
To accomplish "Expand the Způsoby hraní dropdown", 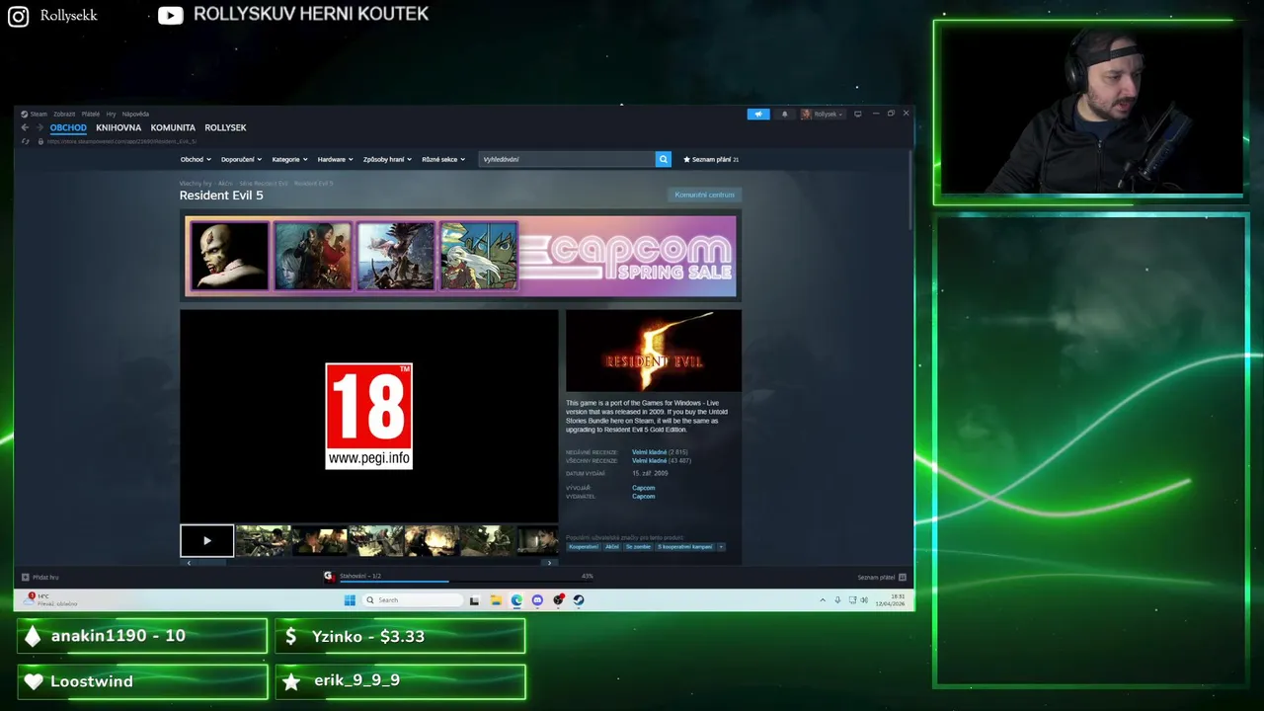I will [387, 159].
